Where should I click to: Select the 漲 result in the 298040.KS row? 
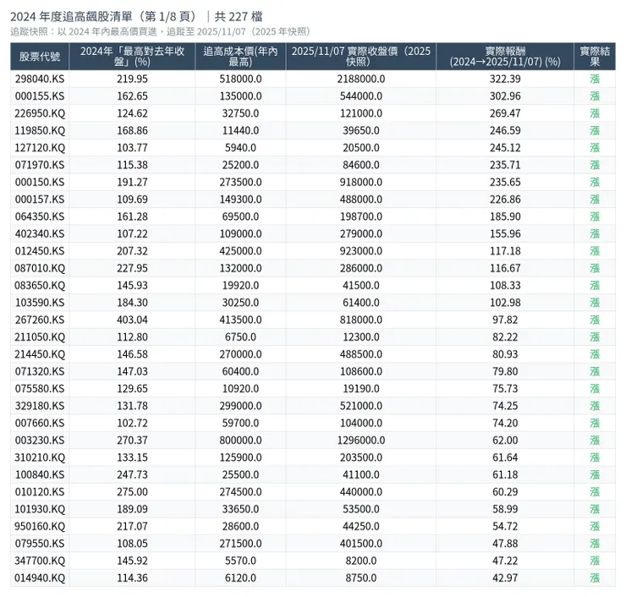pos(595,79)
